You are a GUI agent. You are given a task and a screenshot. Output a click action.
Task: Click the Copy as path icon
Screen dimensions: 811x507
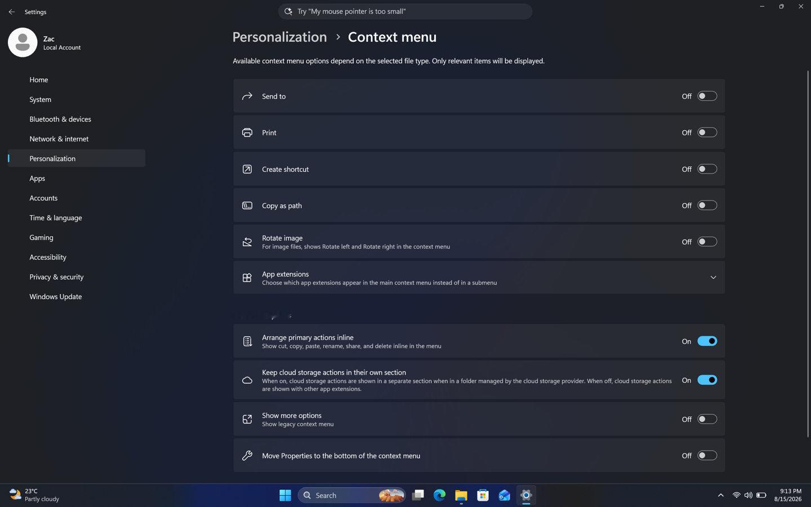point(247,206)
